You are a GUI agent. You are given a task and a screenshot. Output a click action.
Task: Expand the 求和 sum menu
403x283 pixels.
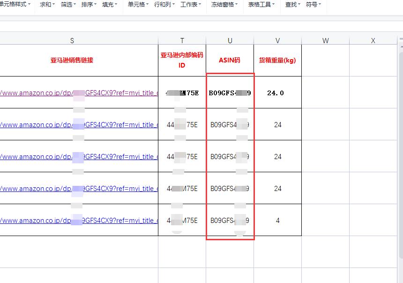(47, 4)
